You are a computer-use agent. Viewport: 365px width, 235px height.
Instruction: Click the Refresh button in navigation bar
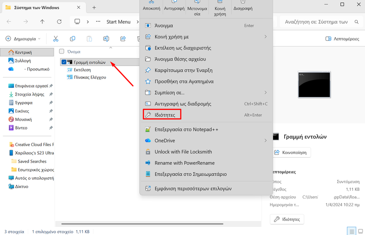[59, 22]
